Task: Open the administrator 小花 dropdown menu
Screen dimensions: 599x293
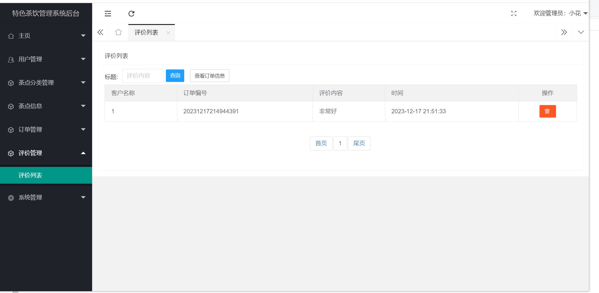Action: [560, 13]
